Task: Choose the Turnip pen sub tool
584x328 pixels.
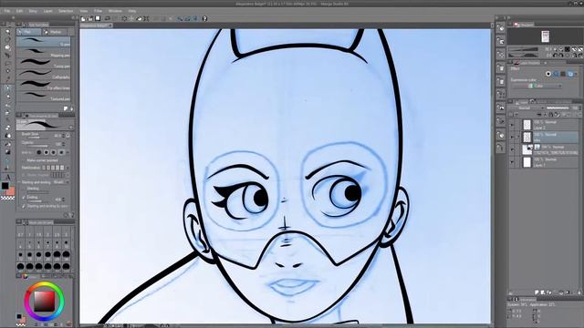Action: pyautogui.click(x=43, y=63)
